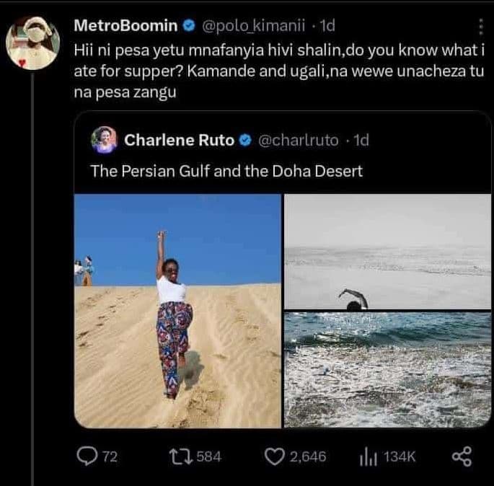Click Charlene Ruto's blue verified badge
The height and width of the screenshot is (486, 494).
tap(244, 140)
